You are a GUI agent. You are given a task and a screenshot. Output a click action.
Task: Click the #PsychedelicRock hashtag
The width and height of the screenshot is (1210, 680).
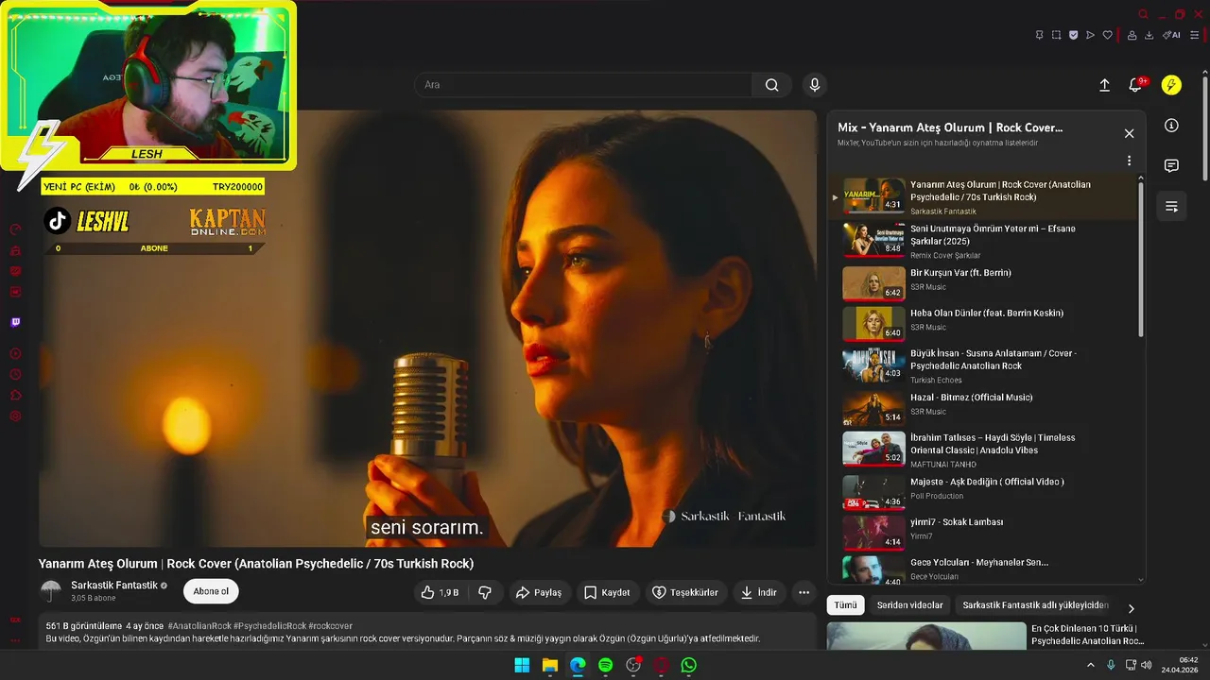[268, 626]
